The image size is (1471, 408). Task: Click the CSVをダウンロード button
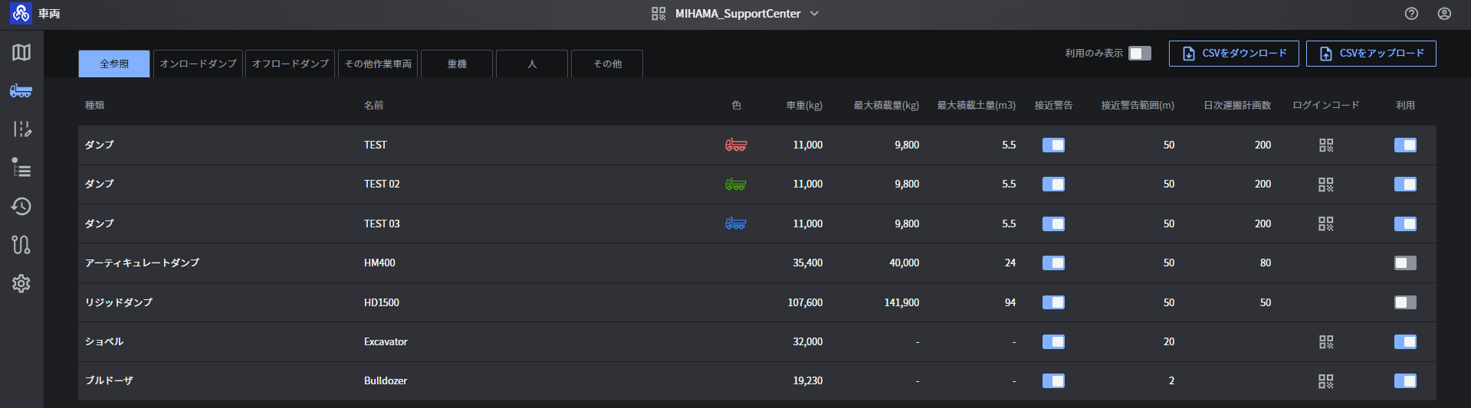1233,53
